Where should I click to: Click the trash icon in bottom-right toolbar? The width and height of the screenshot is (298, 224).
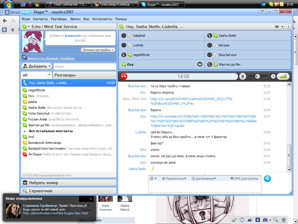283,220
